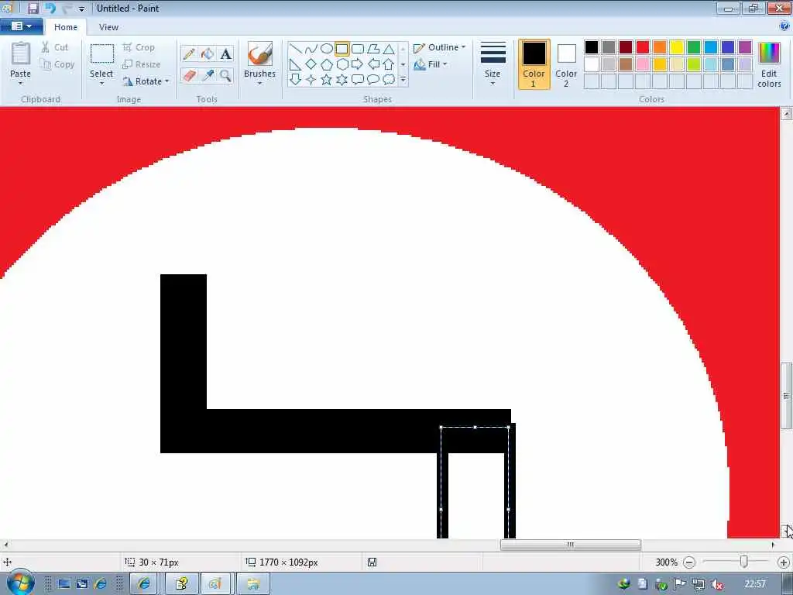Select the Eraser tool
Screen dimensions: 793x595
[189, 75]
